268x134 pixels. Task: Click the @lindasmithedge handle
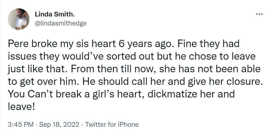coord(61,23)
